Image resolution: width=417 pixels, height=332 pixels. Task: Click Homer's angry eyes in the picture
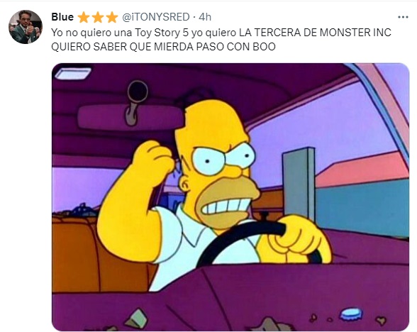point(223,157)
